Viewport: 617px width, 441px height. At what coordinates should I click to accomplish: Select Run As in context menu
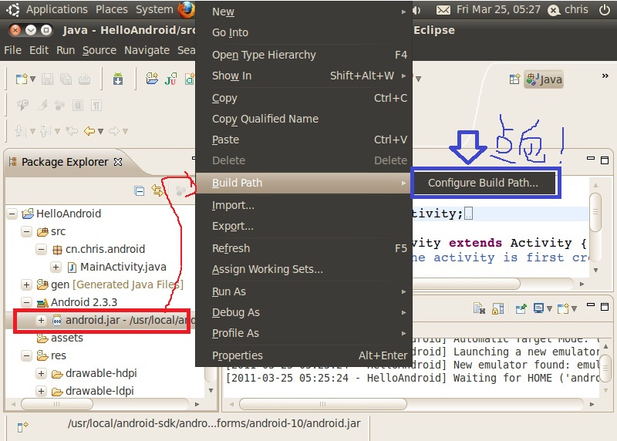pyautogui.click(x=303, y=291)
